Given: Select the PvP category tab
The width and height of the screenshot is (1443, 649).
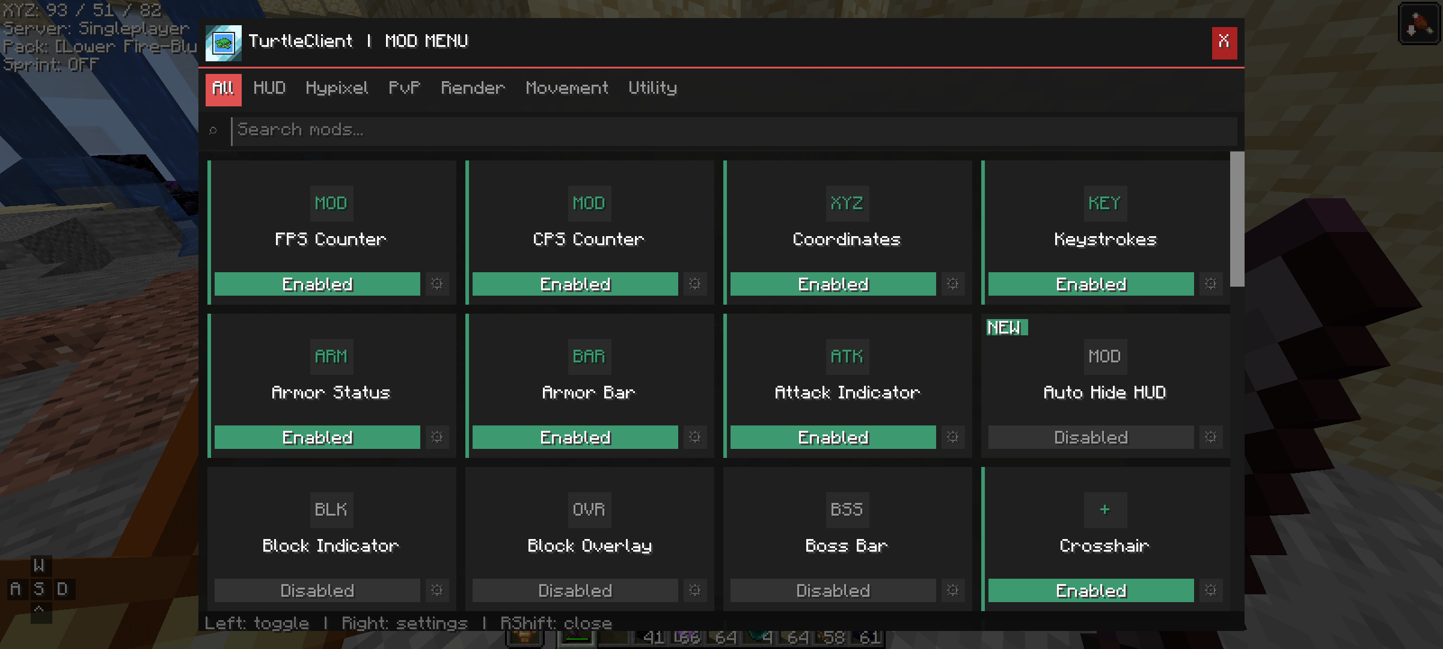Looking at the screenshot, I should (405, 88).
